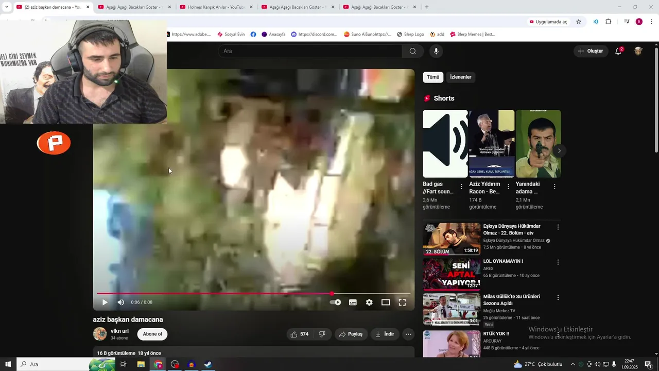The image size is (659, 371).
Task: Click the 'Uygulamada aç' open-in-app chip
Action: [x=548, y=22]
